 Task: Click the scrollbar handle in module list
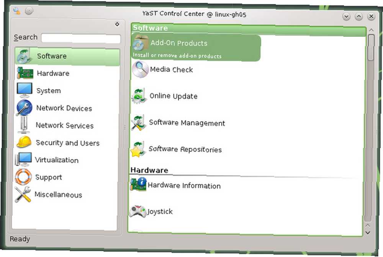[371, 47]
